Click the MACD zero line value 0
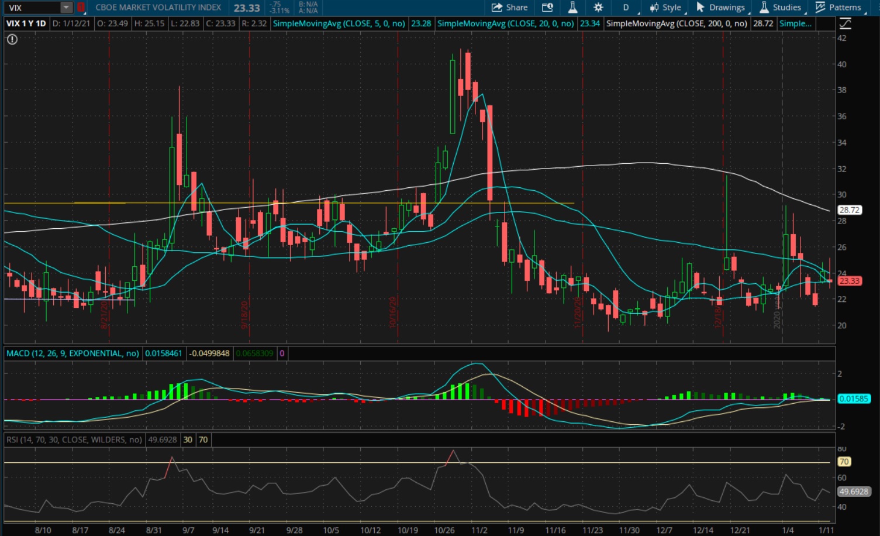Screen dimensions: 880x536 tap(282, 353)
